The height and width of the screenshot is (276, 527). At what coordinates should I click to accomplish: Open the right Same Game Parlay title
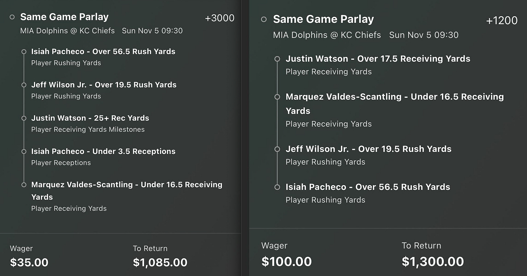323,19
